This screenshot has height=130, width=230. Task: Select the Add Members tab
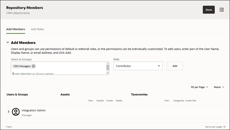16,29
